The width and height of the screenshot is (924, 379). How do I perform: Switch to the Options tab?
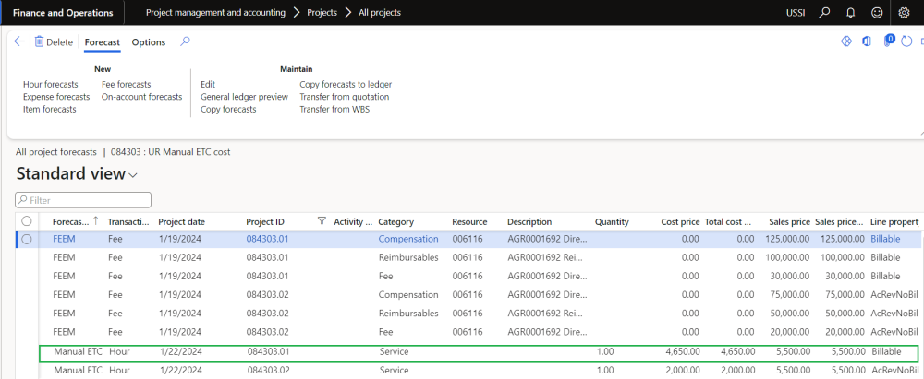pyautogui.click(x=148, y=42)
